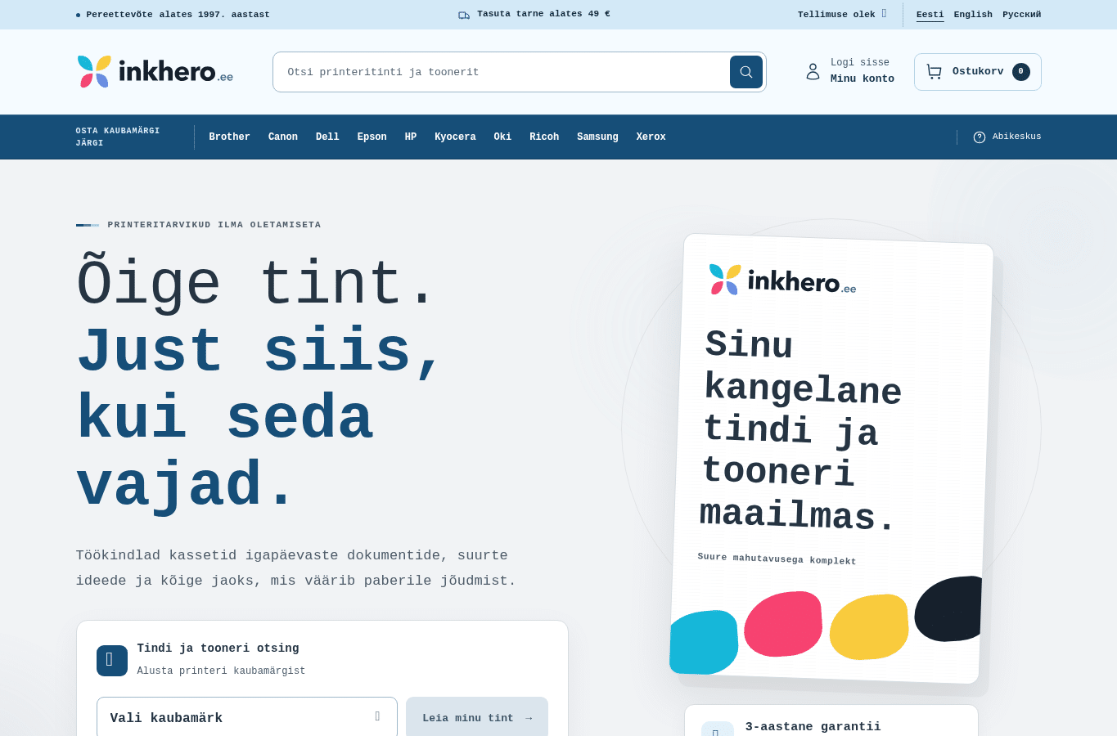Open the Ostukorv cart button
Viewport: 1117px width, 736px height.
[978, 72]
